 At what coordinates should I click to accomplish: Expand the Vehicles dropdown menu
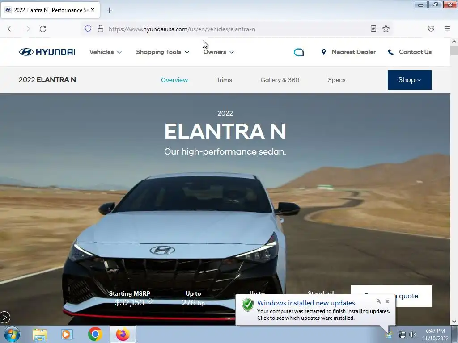pos(106,52)
